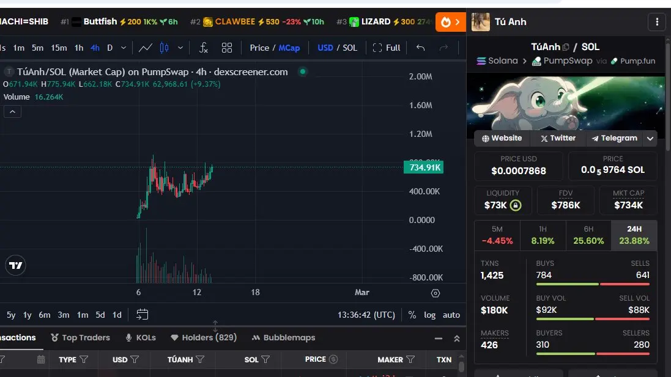This screenshot has width=671, height=377.
Task: Open the Bubblemaps tab
Action: tap(283, 338)
